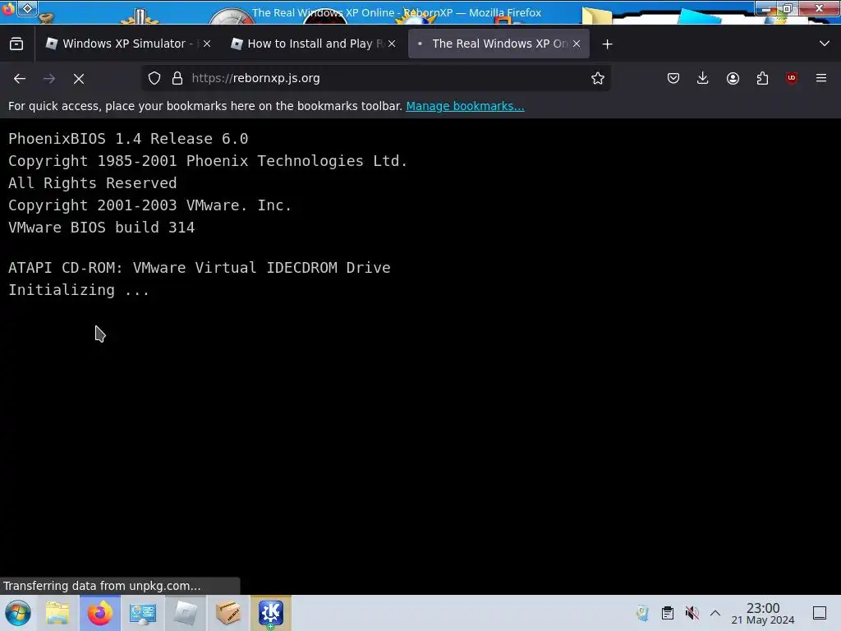
Task: Open tracking protection shield panel
Action: (154, 78)
